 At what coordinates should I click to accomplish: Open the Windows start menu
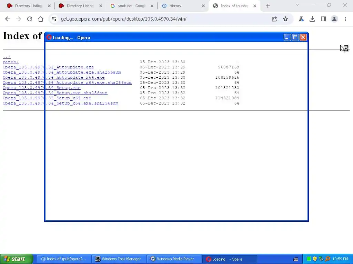pyautogui.click(x=16, y=259)
